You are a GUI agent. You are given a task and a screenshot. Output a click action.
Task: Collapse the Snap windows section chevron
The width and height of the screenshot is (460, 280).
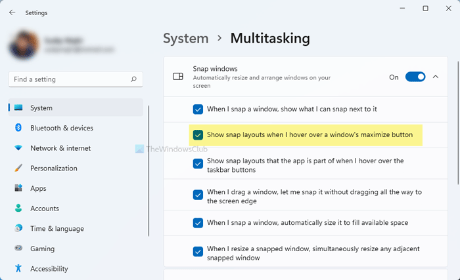point(435,77)
